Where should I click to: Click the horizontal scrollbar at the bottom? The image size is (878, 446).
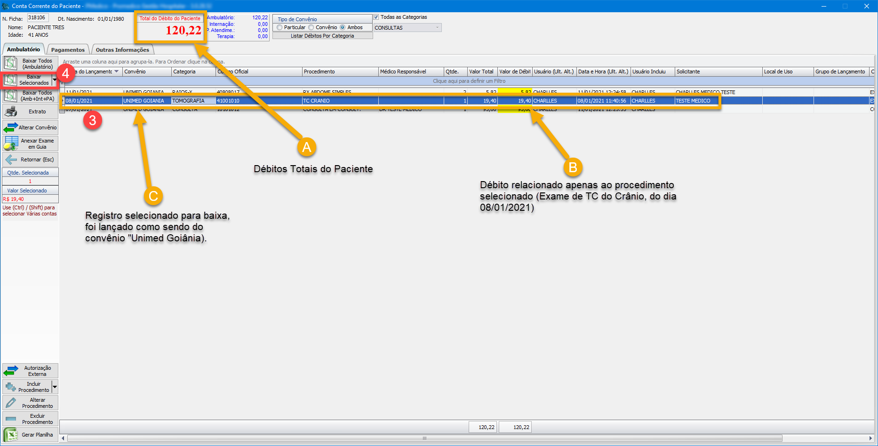click(x=423, y=438)
